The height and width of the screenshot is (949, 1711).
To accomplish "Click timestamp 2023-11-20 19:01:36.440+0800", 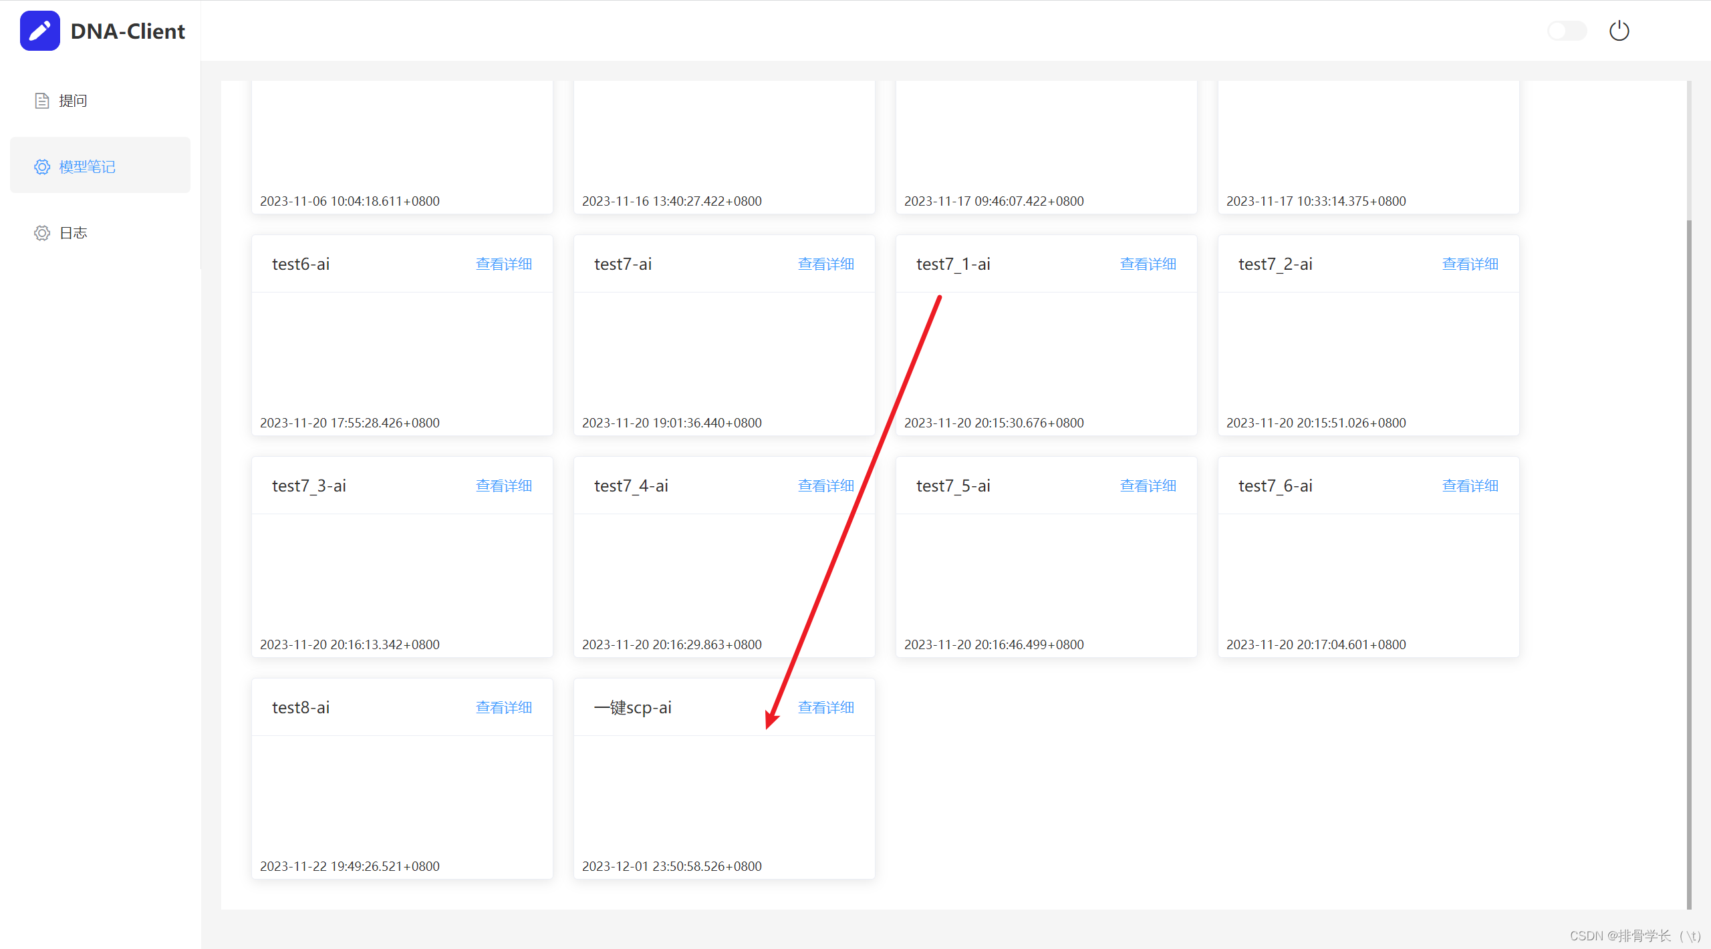I will pos(672,423).
